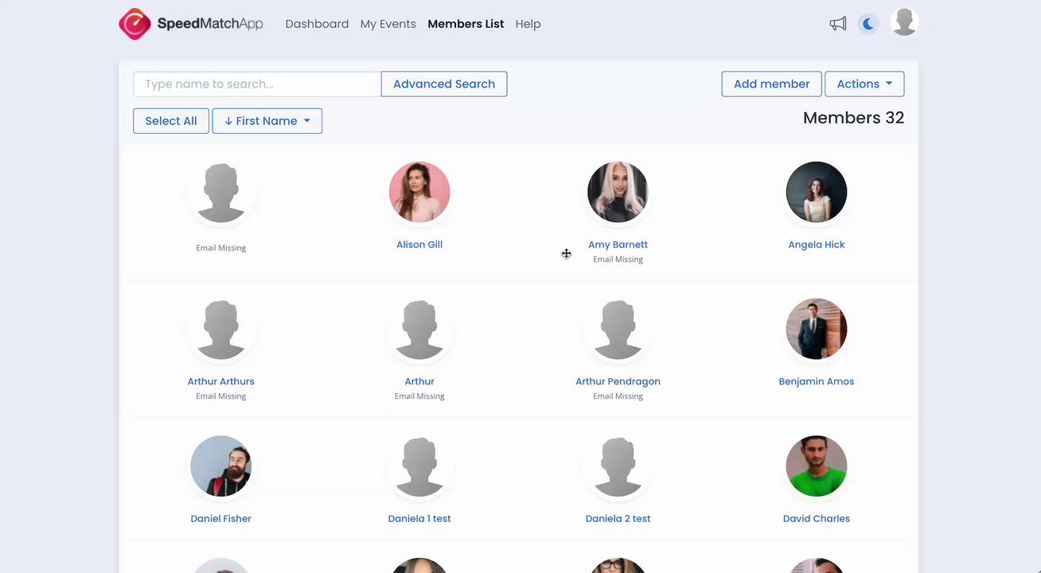Click Email Missing under Arthur Pendragon
This screenshot has height=573, width=1041.
618,396
